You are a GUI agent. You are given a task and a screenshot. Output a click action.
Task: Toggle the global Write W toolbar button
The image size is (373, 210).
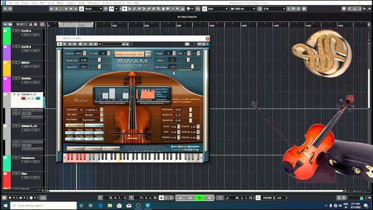[x=71, y=9]
